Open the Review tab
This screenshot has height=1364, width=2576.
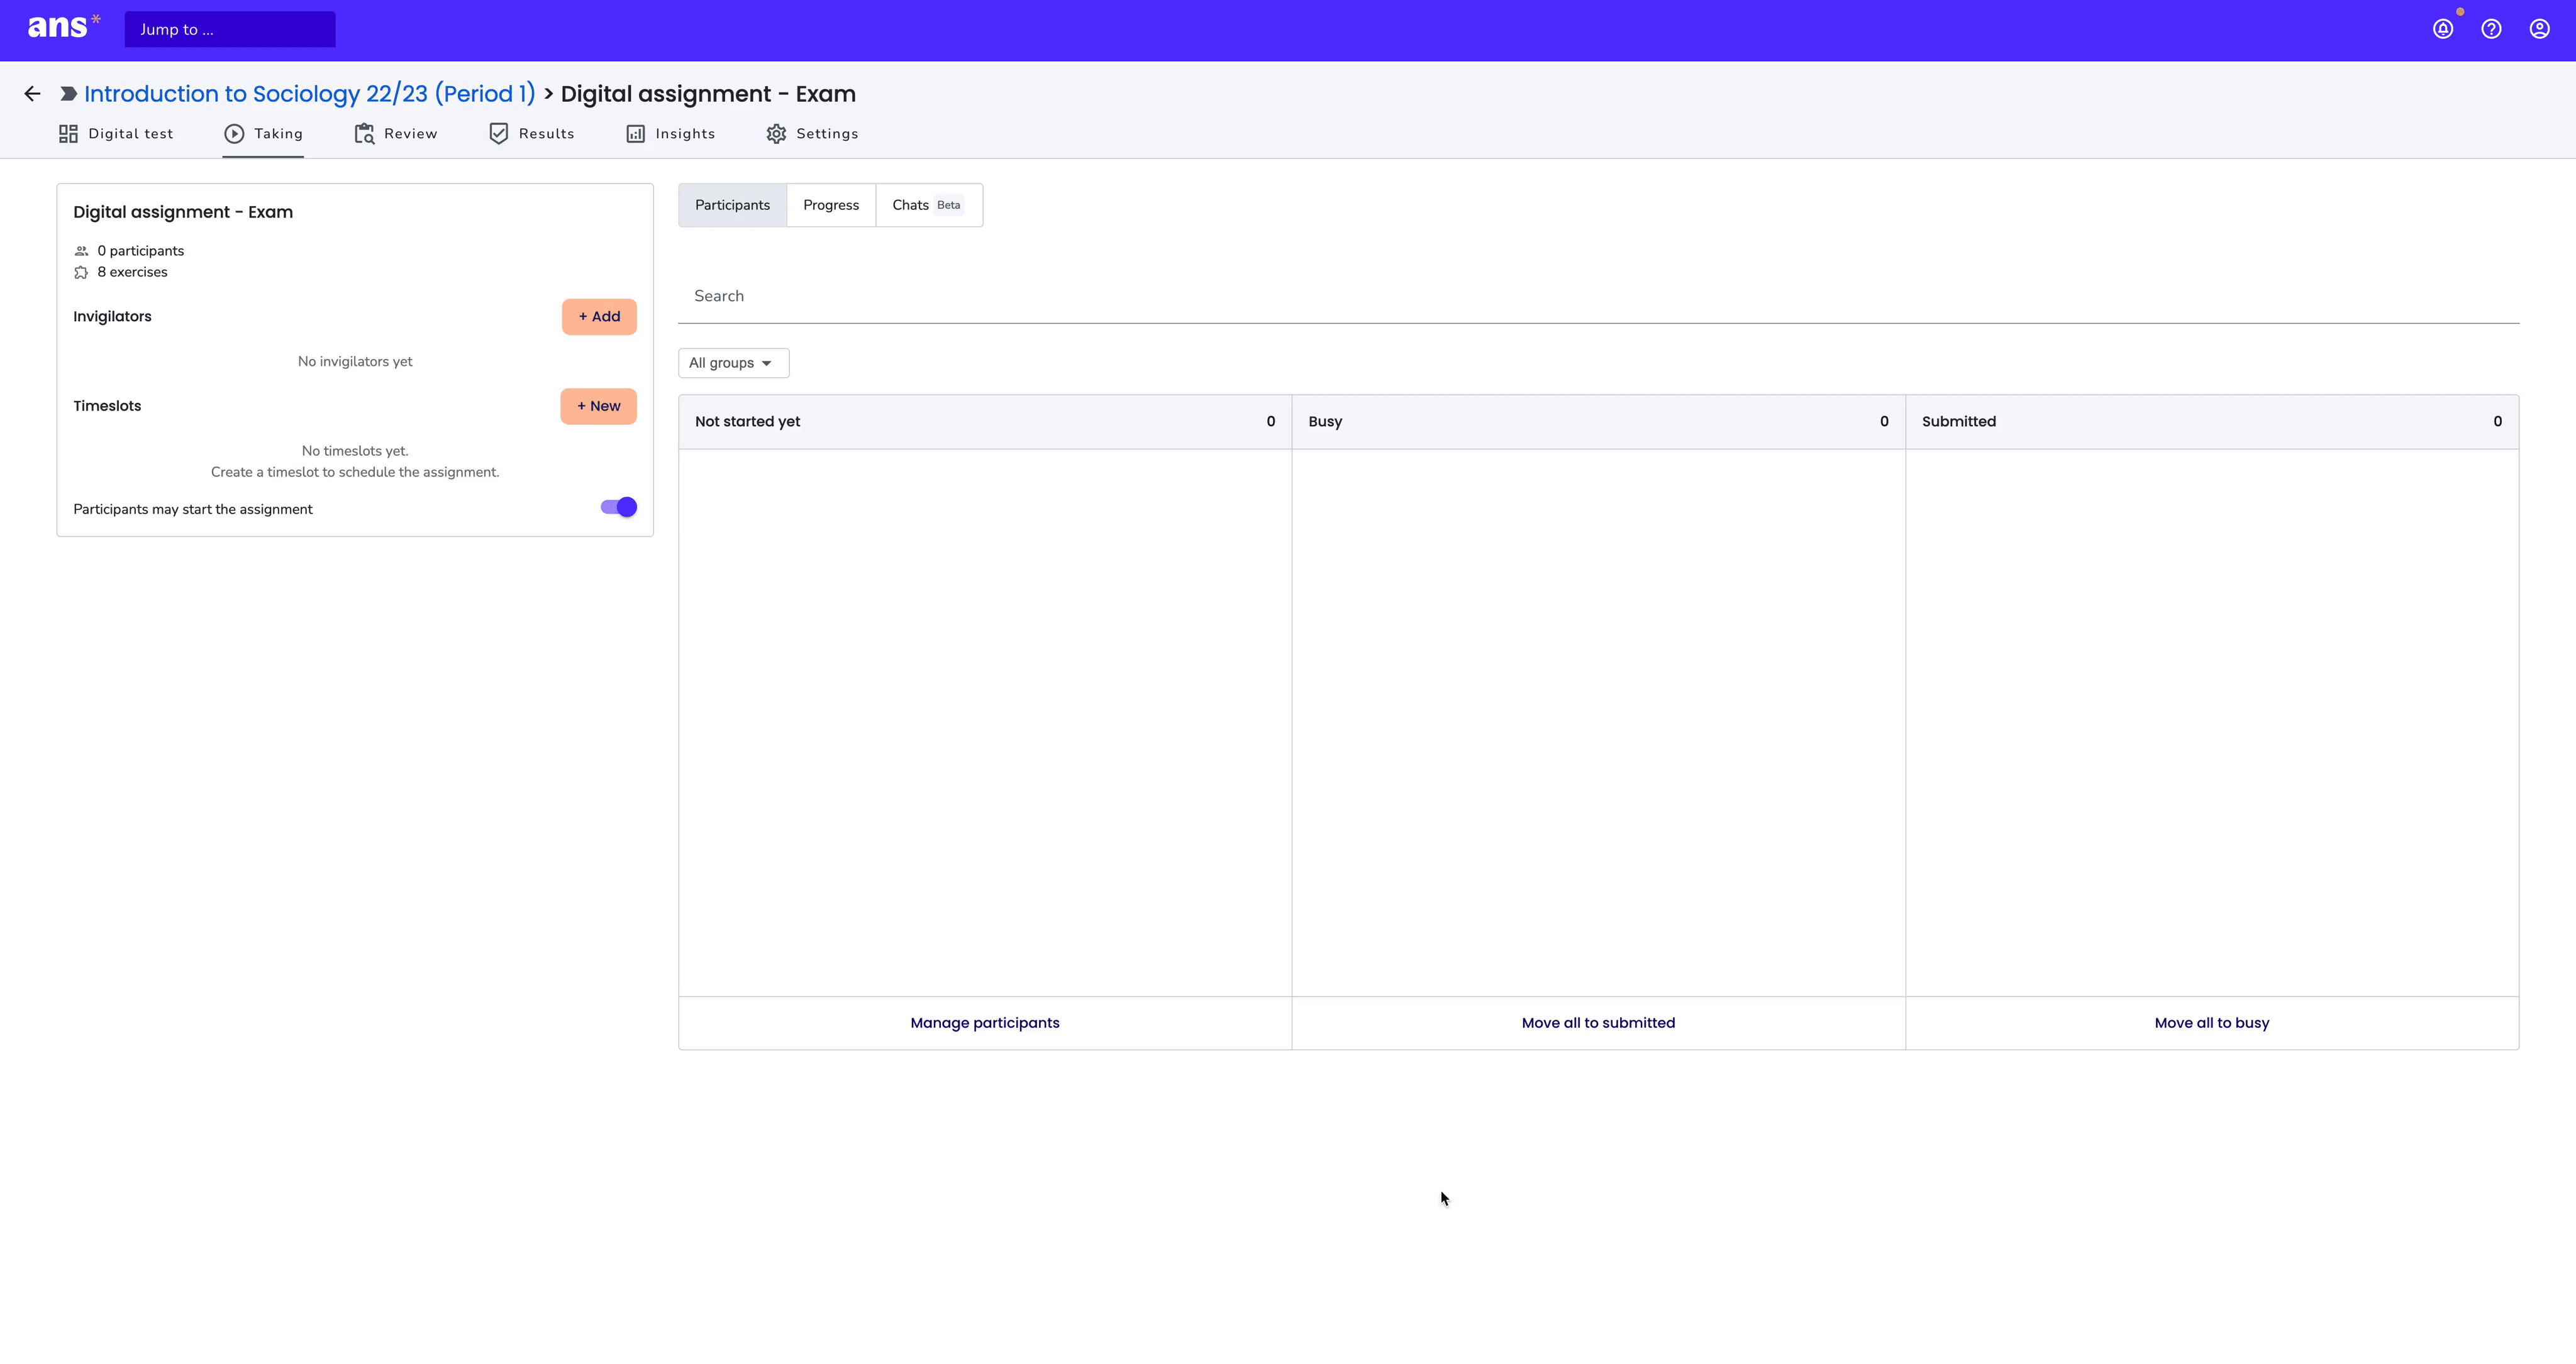(396, 134)
